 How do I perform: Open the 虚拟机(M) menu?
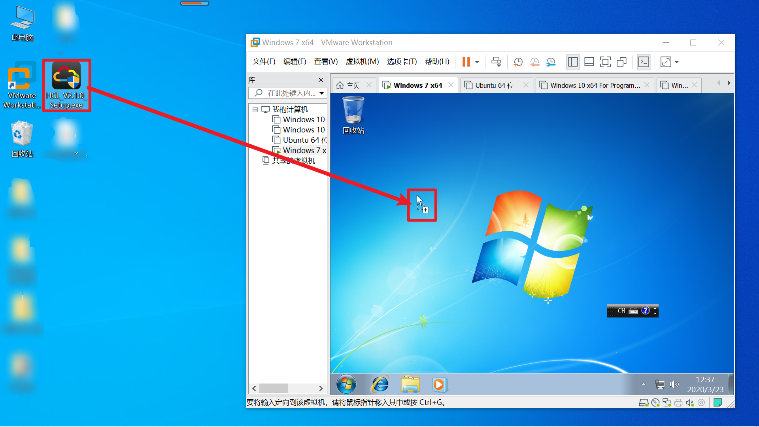pos(362,62)
